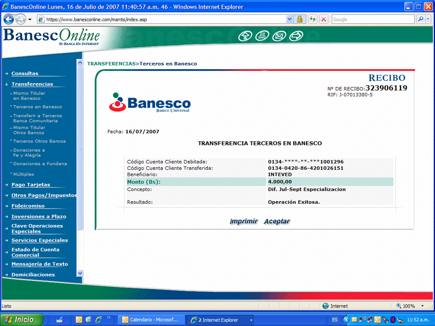The width and height of the screenshot is (435, 326).
Task: Click the Imprimir button
Action: click(x=244, y=221)
